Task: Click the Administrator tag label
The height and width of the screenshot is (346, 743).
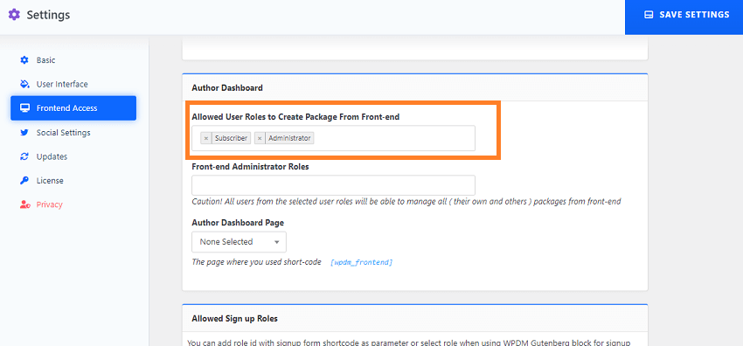Action: tap(289, 138)
